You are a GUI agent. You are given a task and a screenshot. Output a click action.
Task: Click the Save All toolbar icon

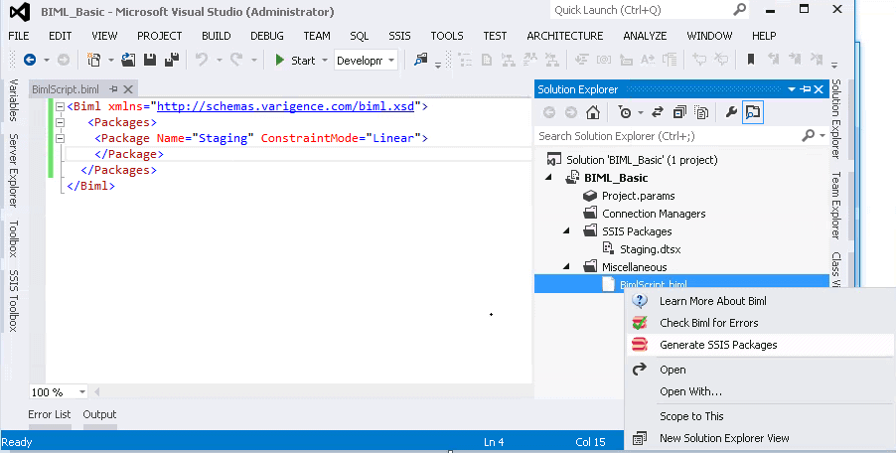pyautogui.click(x=172, y=60)
